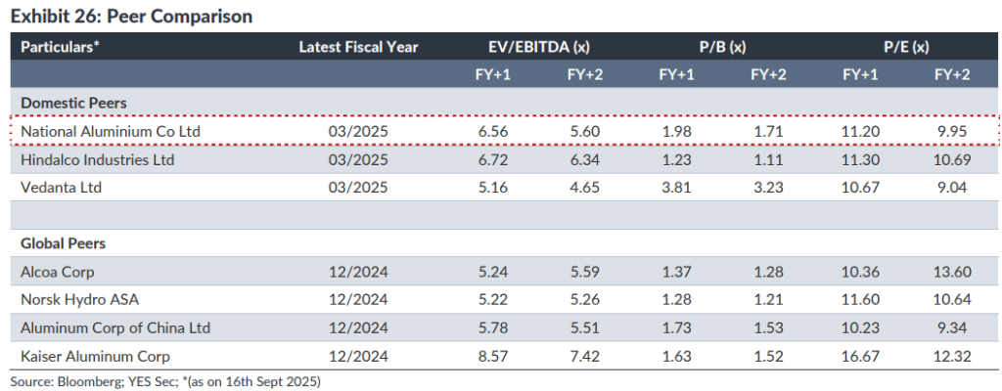Select Hindalco P/B value 1.23
Screen dimensions: 1002x391
click(676, 159)
